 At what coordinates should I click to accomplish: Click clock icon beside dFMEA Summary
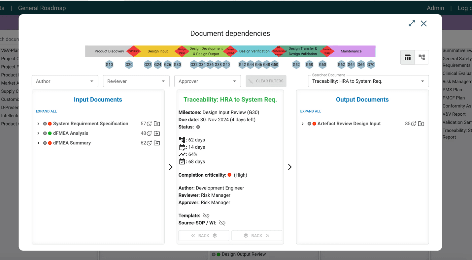tap(150, 143)
